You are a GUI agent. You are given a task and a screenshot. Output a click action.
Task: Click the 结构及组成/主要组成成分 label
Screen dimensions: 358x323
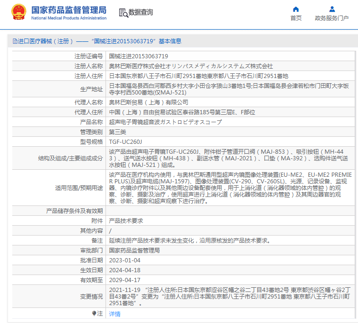(71, 158)
